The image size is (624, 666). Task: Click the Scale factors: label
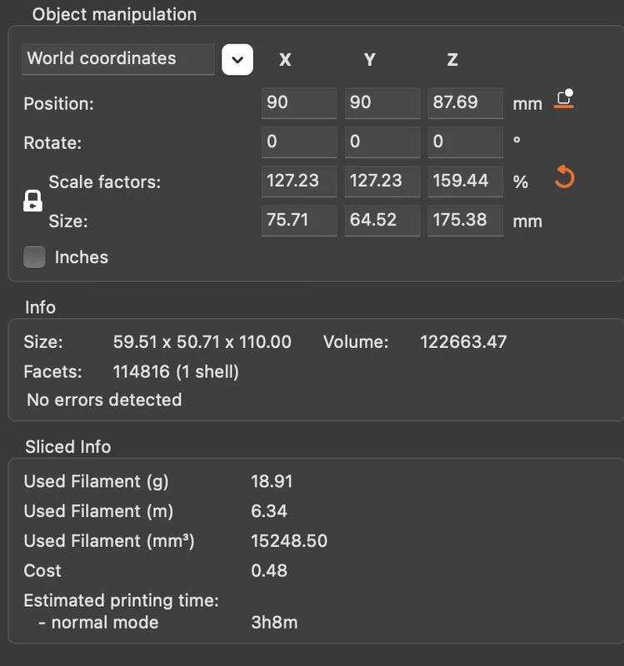click(105, 181)
